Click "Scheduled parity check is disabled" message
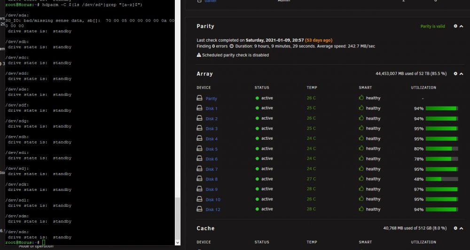Image resolution: width=470 pixels, height=250 pixels. [235, 55]
